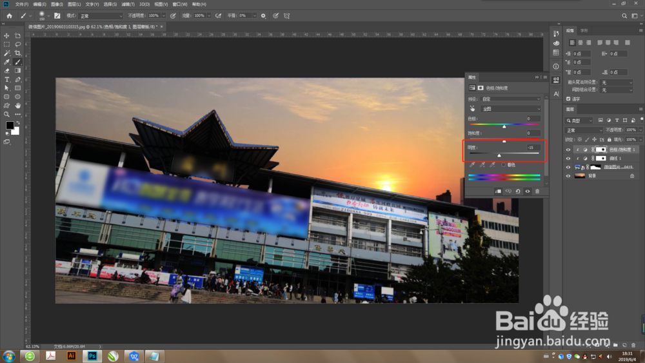Select the Brush tool in toolbox

pos(17,62)
